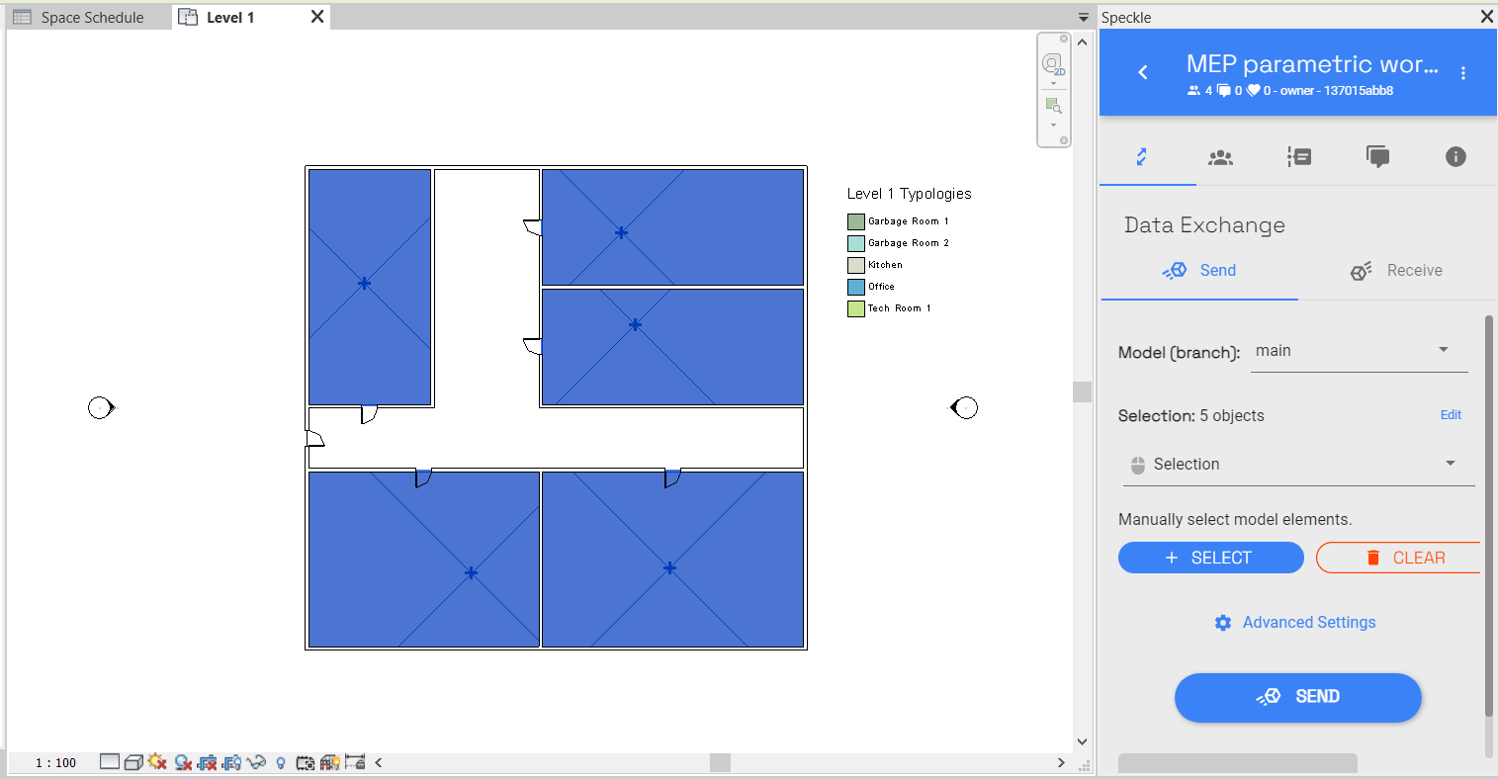
Task: Click the horizontal scrollbar under Speckle panel
Action: click(x=1237, y=762)
